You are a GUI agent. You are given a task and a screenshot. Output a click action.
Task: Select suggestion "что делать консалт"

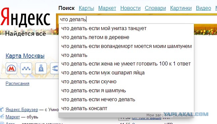coord(126,108)
